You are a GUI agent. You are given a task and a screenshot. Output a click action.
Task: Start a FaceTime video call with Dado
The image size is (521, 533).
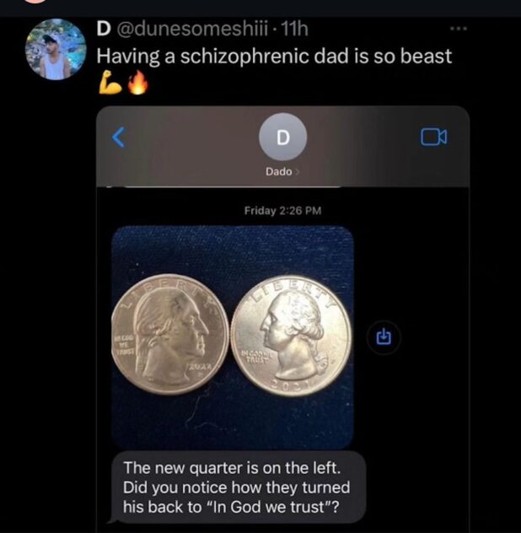(x=434, y=137)
